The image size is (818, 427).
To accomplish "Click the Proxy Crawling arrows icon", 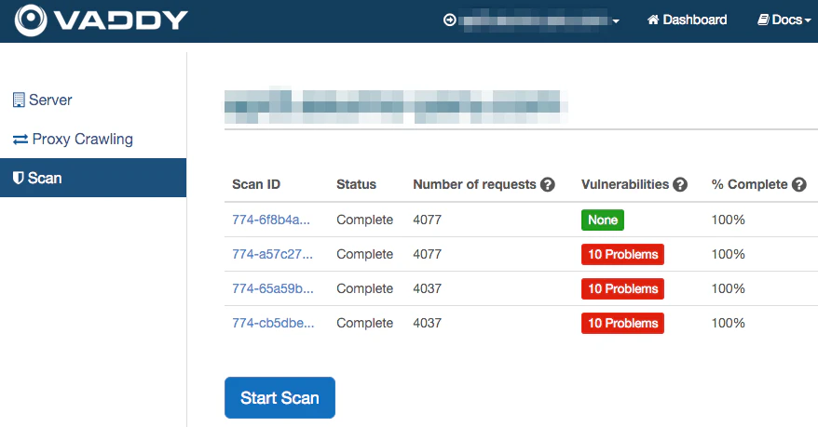I will [x=20, y=139].
